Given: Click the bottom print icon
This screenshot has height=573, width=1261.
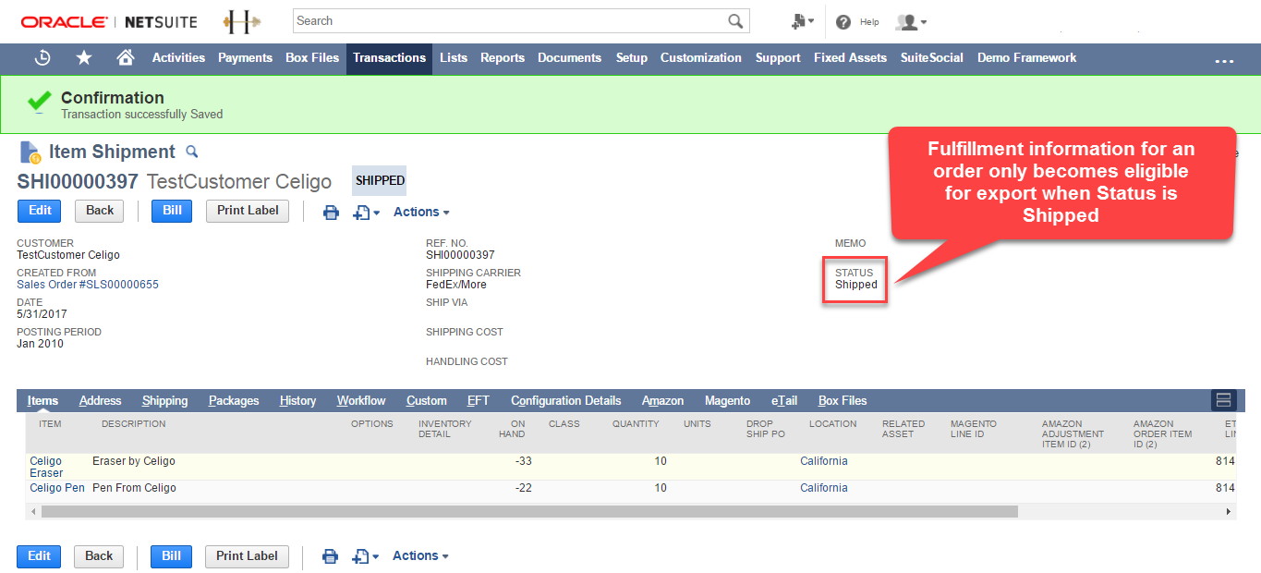Looking at the screenshot, I should 330,556.
